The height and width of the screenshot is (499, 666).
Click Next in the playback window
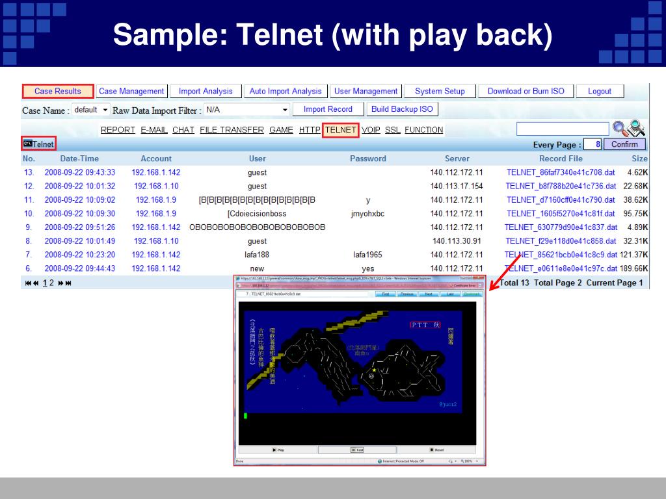coord(429,294)
